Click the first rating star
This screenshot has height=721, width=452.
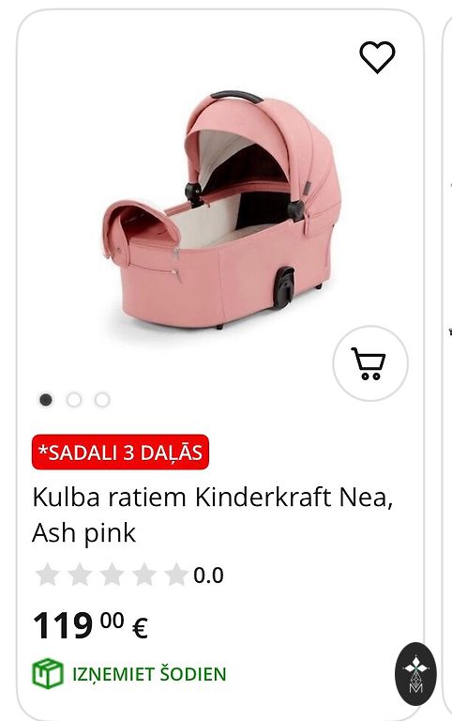pyautogui.click(x=48, y=575)
